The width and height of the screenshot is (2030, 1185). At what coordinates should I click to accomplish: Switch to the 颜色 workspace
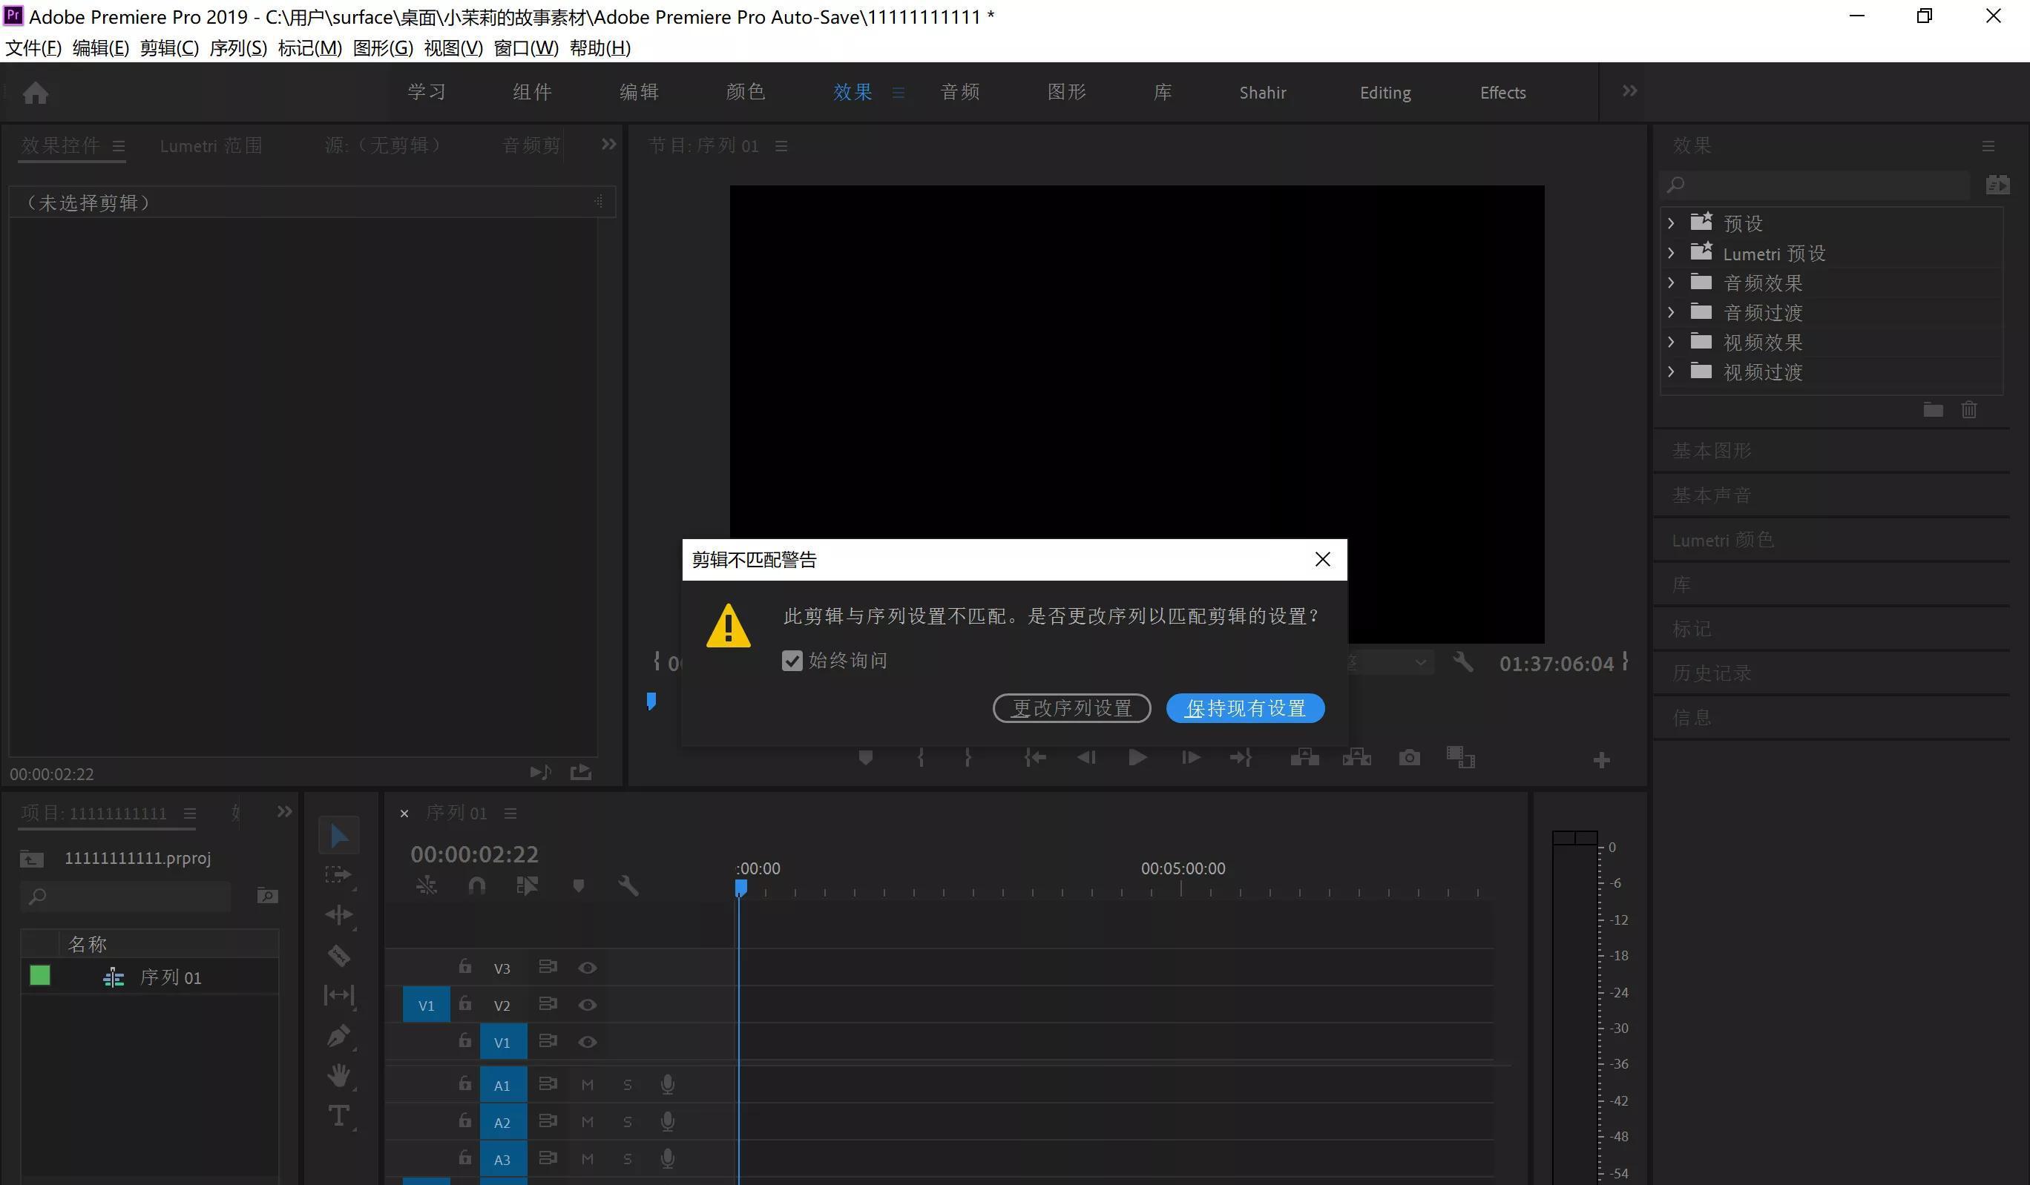click(745, 92)
